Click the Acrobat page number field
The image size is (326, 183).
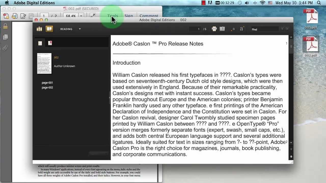(44, 16)
